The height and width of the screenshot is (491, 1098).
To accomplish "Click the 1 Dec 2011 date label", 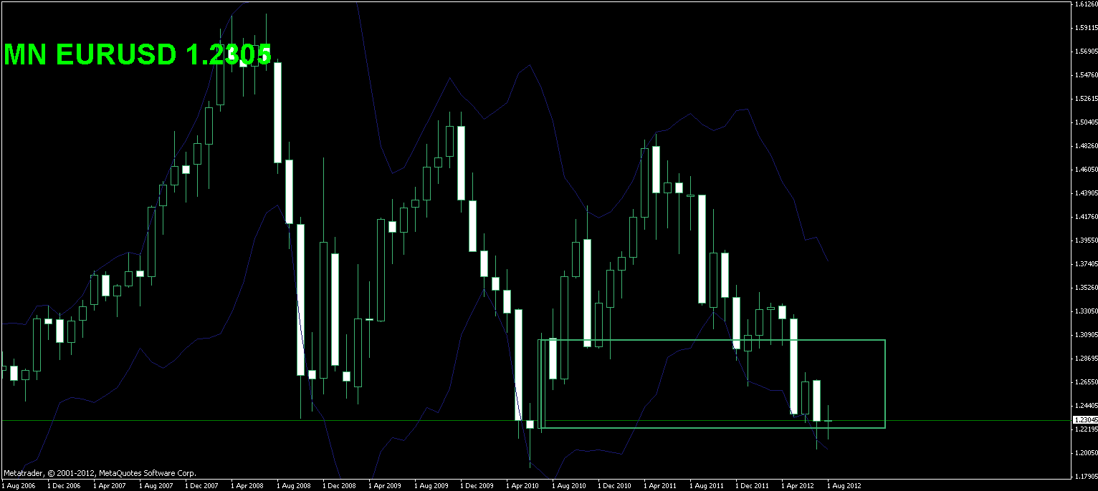I will [x=752, y=485].
